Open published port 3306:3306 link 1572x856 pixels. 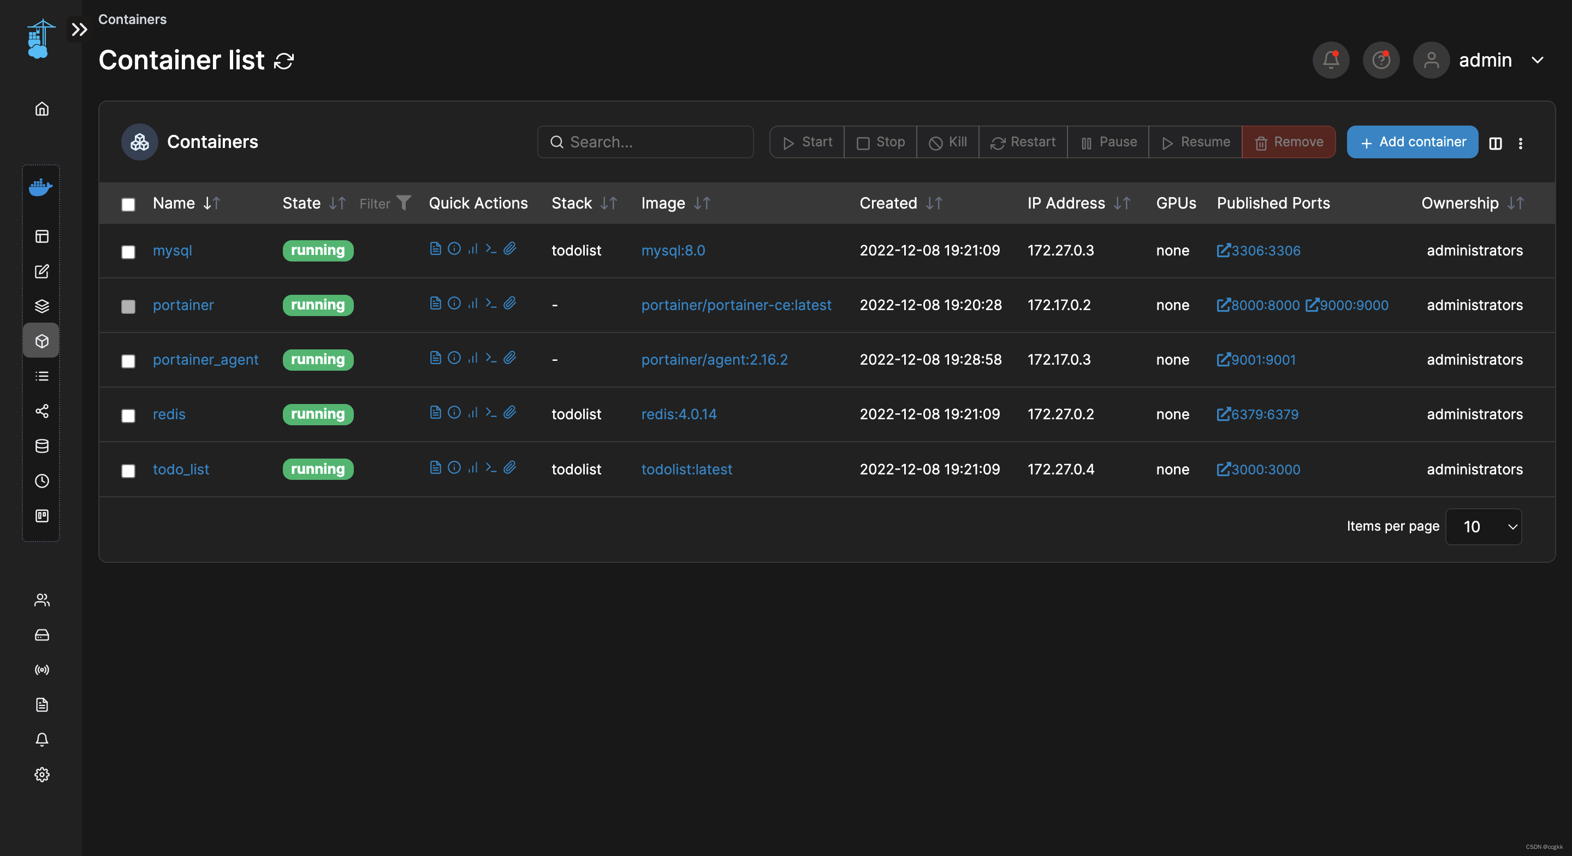tap(1259, 251)
